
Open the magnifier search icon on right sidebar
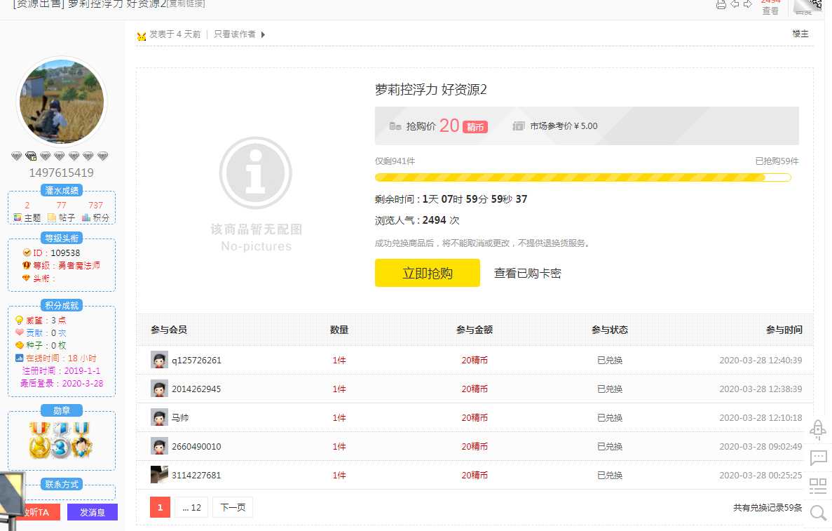pyautogui.click(x=818, y=513)
